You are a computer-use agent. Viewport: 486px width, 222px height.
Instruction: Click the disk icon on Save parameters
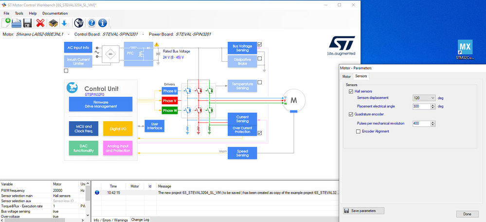pos(347,211)
